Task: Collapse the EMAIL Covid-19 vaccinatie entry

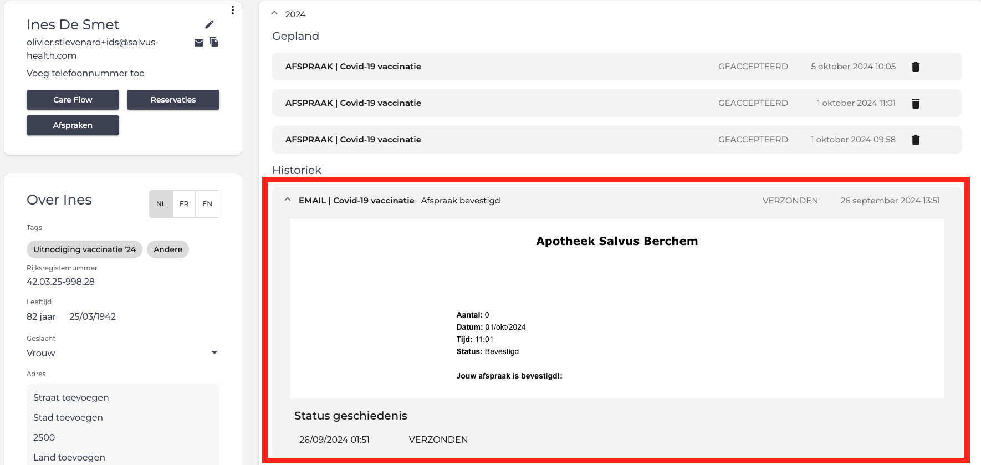Action: 288,200
